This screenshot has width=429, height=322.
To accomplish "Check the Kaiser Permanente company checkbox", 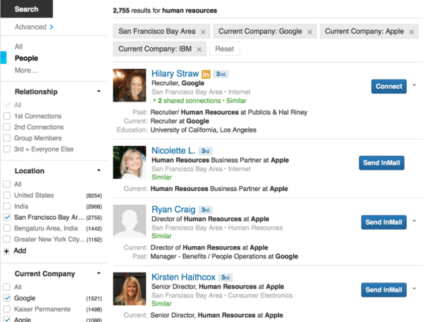I will click(7, 309).
